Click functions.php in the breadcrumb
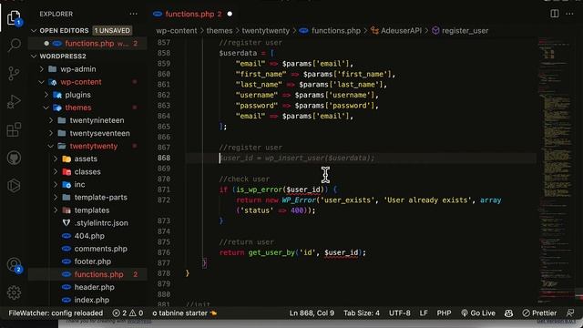This screenshot has width=583, height=328. 336,30
